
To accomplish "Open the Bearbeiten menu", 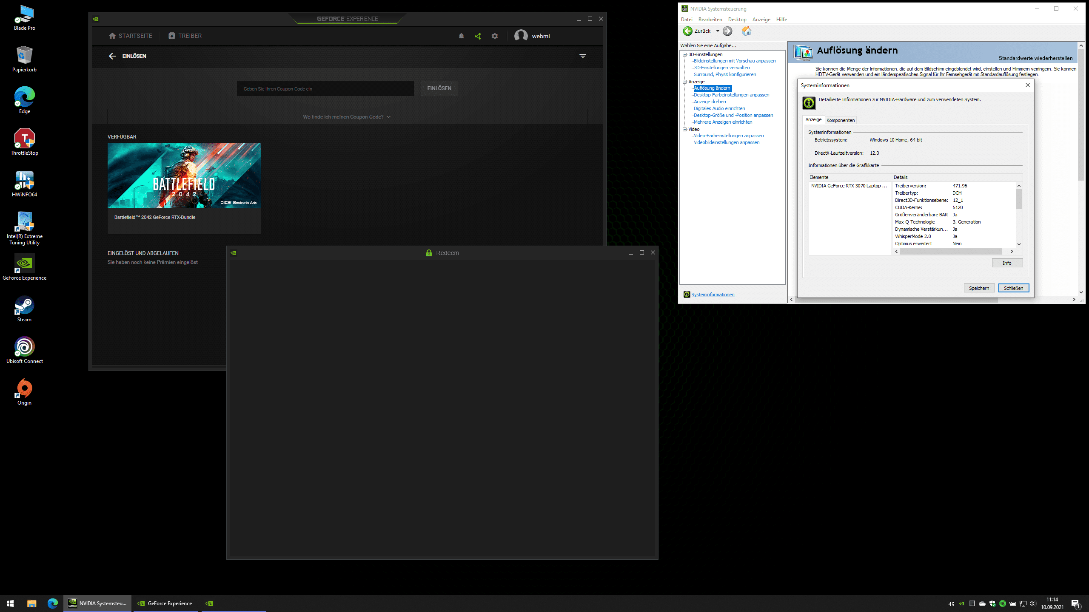I will [710, 20].
